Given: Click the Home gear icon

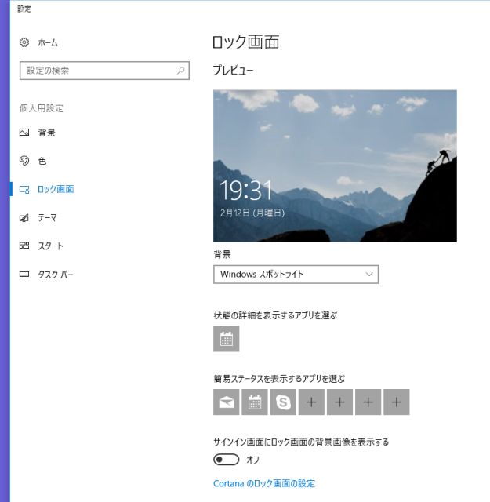Looking at the screenshot, I should pos(24,42).
